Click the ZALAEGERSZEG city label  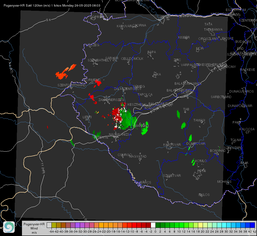coord(111,100)
